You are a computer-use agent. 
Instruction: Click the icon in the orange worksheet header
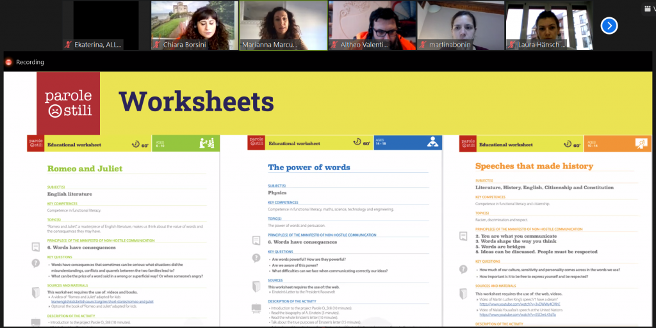pos(640,143)
